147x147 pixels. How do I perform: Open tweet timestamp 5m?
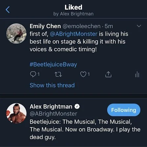pyautogui.click(x=109, y=26)
